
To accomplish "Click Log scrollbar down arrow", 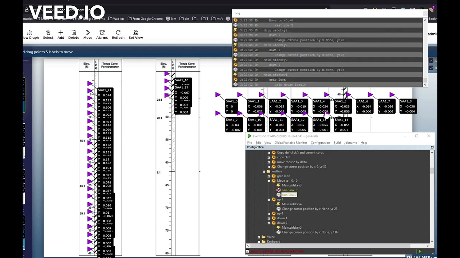I will click(x=425, y=85).
